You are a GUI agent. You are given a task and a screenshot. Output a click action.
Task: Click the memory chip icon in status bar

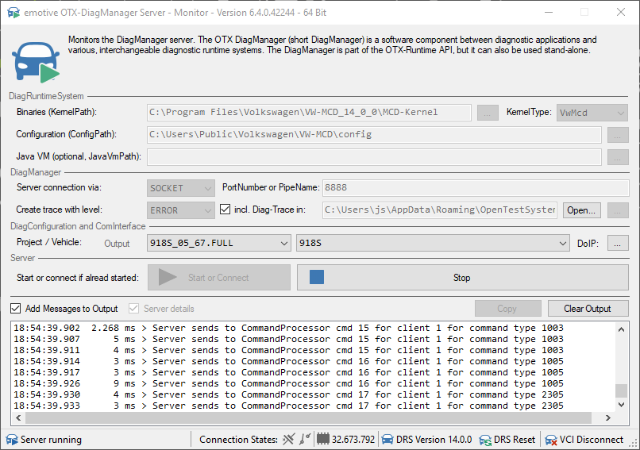323,440
